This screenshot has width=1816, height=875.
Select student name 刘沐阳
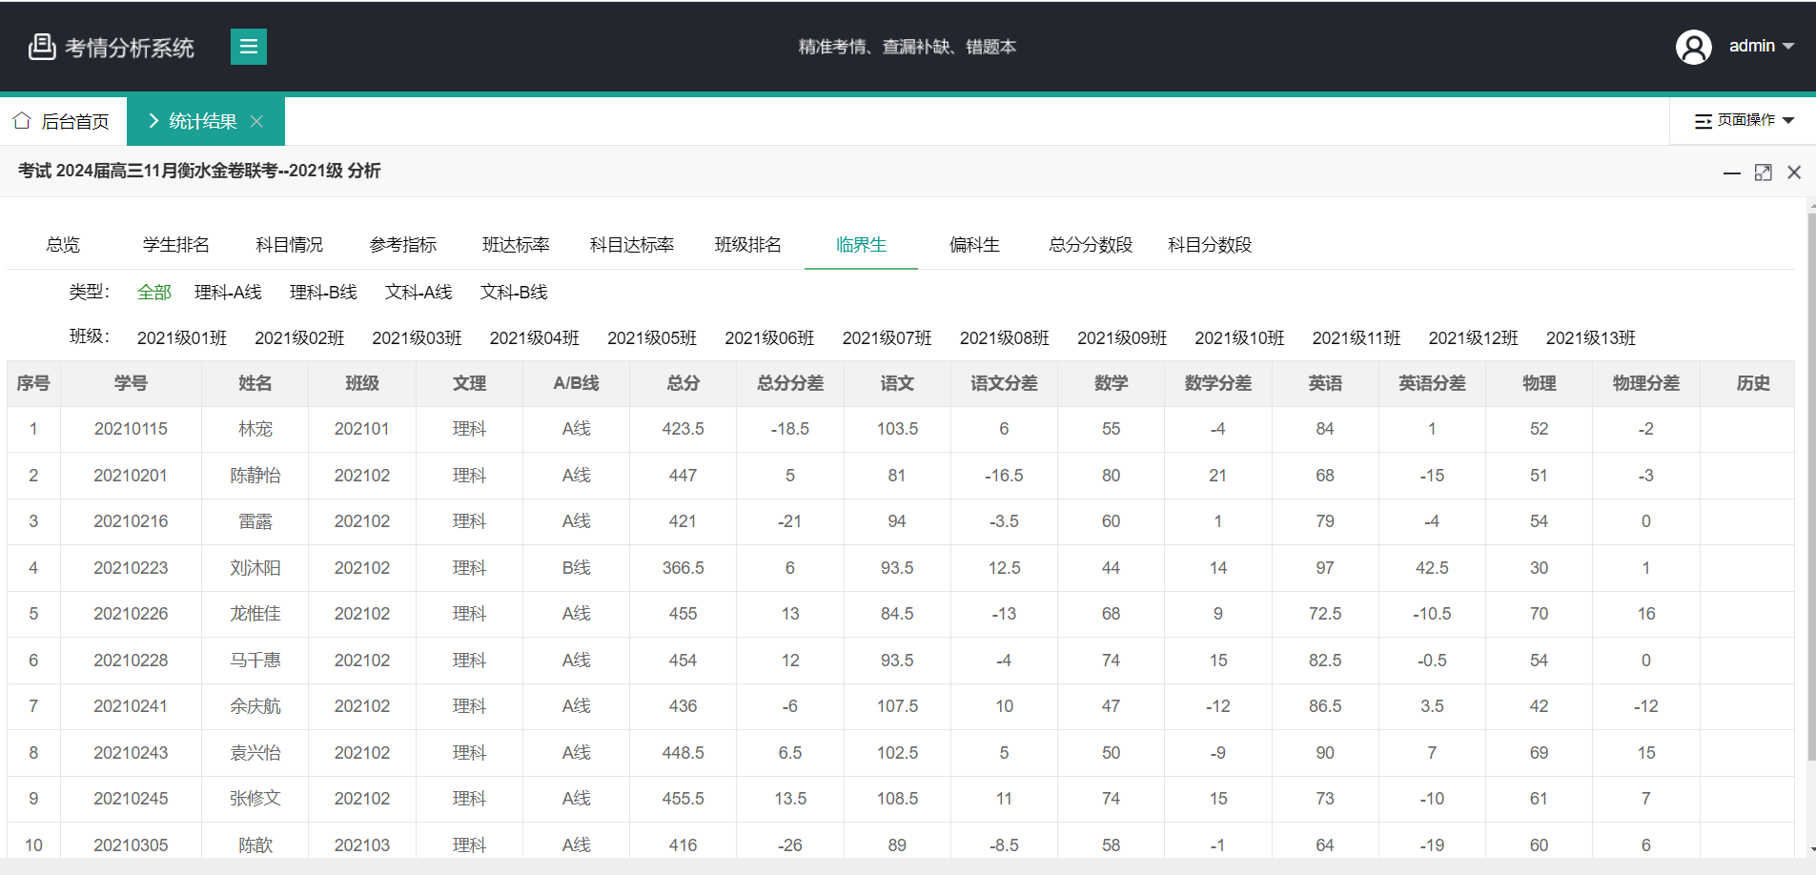coord(255,568)
